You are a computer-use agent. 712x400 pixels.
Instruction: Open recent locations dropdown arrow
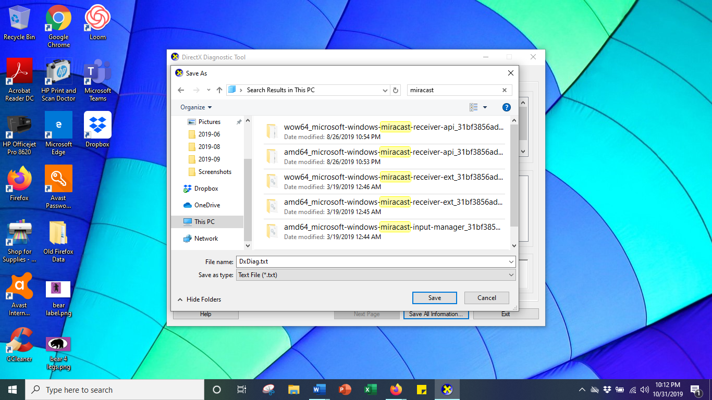(x=208, y=90)
